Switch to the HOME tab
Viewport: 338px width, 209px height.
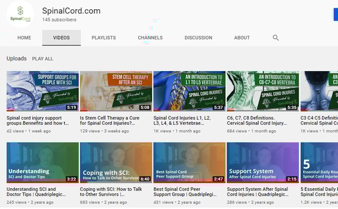click(x=24, y=38)
